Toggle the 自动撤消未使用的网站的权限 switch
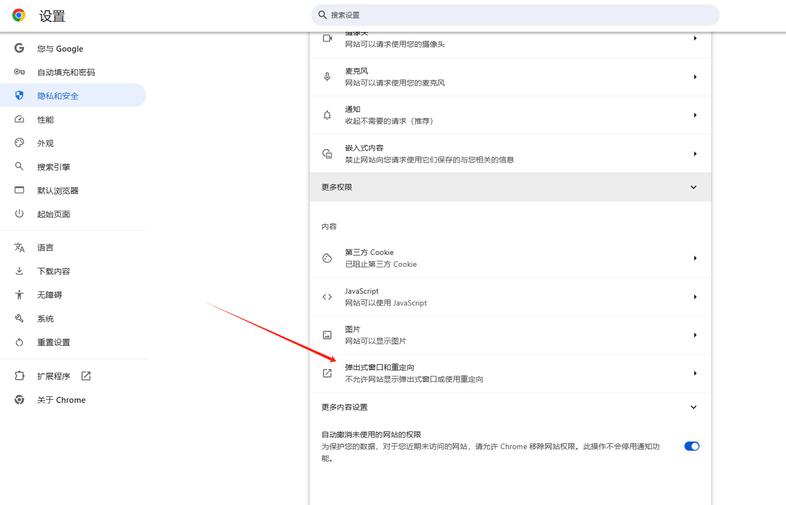 tap(692, 446)
